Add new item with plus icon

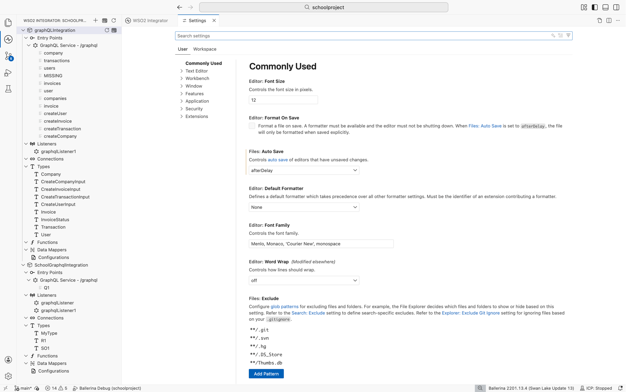tap(95, 21)
